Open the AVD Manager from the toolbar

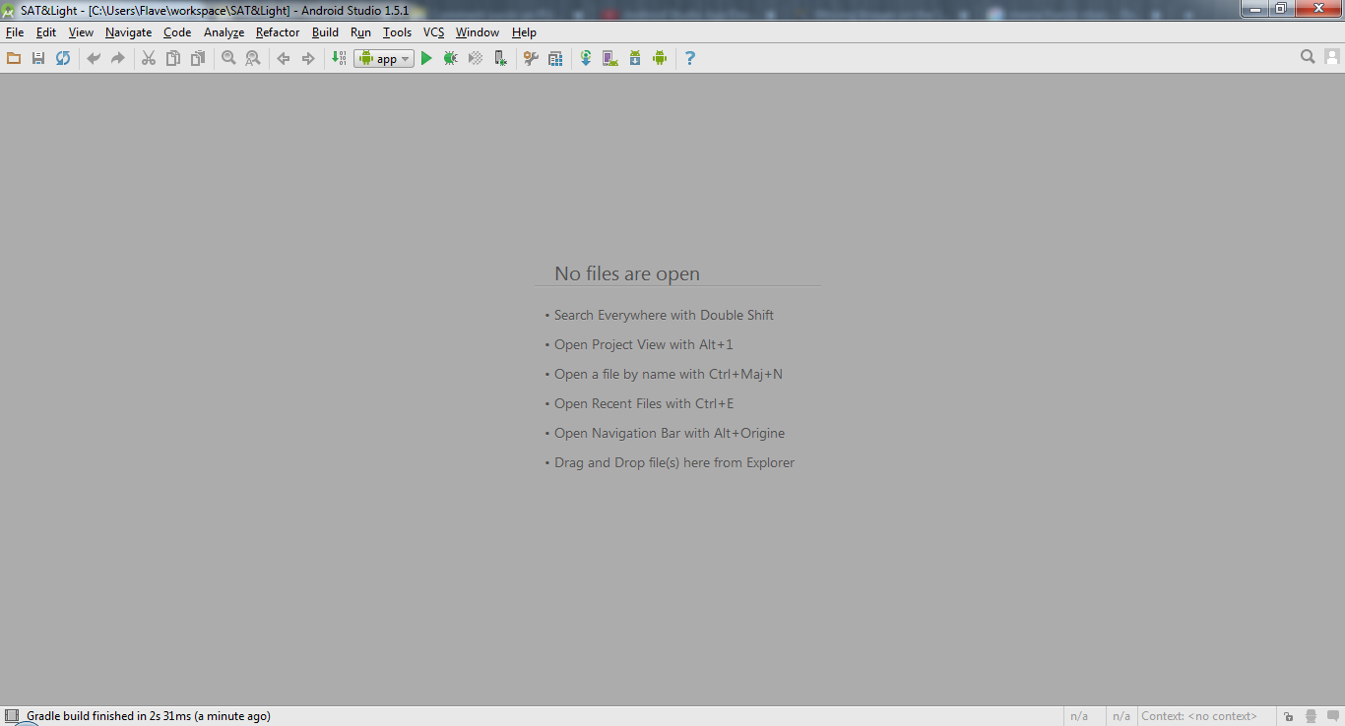click(610, 59)
